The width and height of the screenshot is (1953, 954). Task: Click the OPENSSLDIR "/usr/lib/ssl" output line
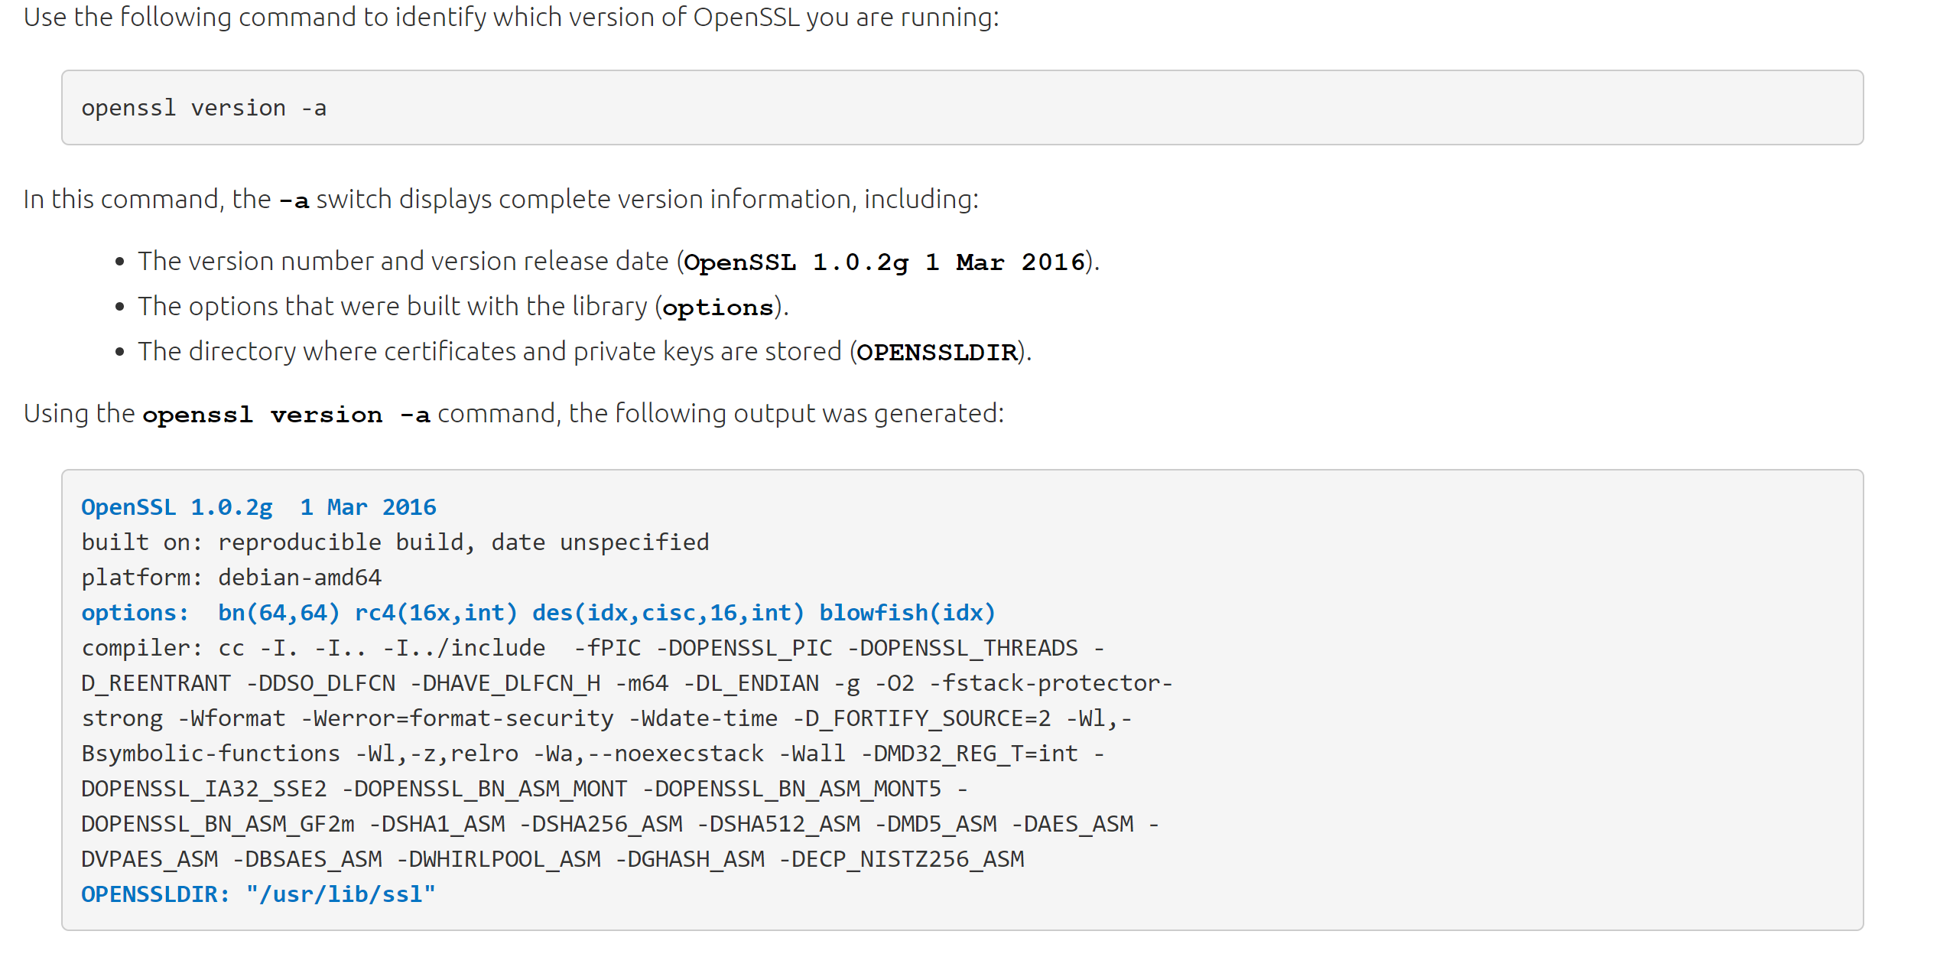coord(258,893)
